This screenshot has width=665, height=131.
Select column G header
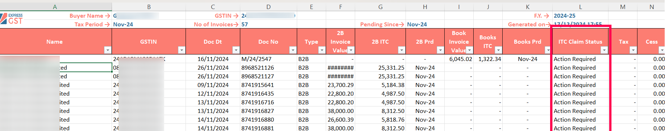(x=380, y=7)
